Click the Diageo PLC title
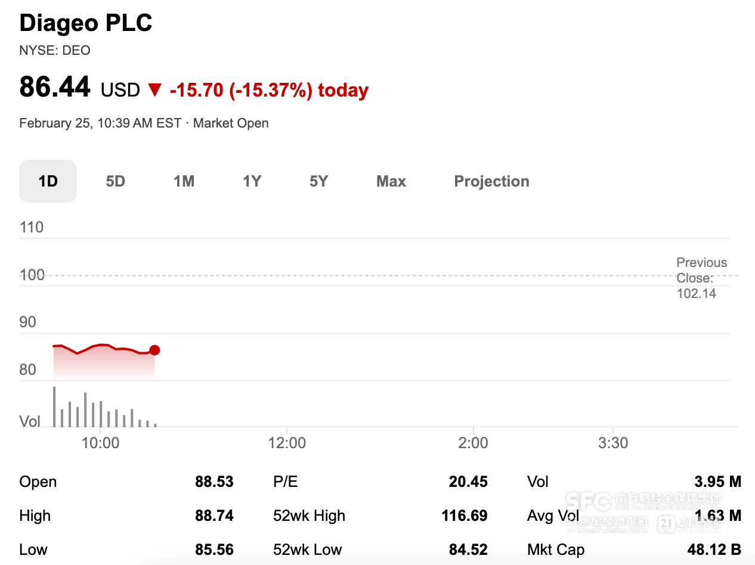The width and height of the screenshot is (755, 565). [86, 23]
